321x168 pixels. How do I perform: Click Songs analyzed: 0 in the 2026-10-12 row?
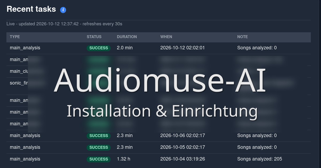[257, 48]
